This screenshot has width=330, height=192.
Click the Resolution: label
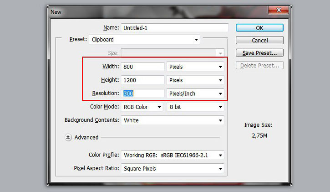(x=106, y=93)
